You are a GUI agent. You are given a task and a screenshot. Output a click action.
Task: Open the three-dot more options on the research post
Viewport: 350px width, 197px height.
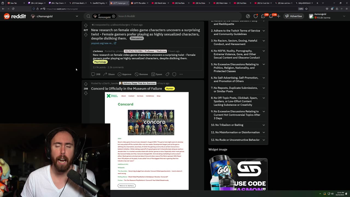click(181, 74)
